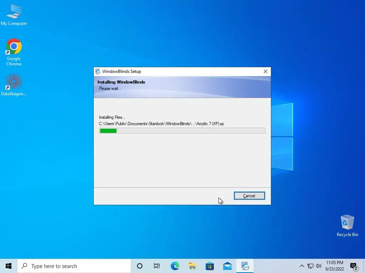Open the volume control tray icon
This screenshot has width=365, height=273.
pos(319,266)
